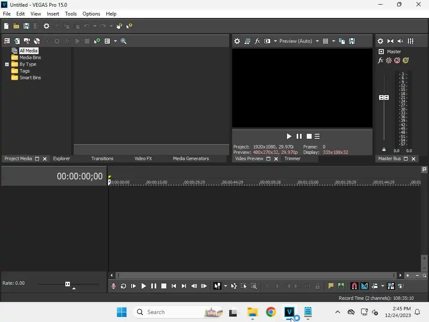This screenshot has height=322, width=429.
Task: Switch to the Trimmer tab
Action: coord(292,158)
